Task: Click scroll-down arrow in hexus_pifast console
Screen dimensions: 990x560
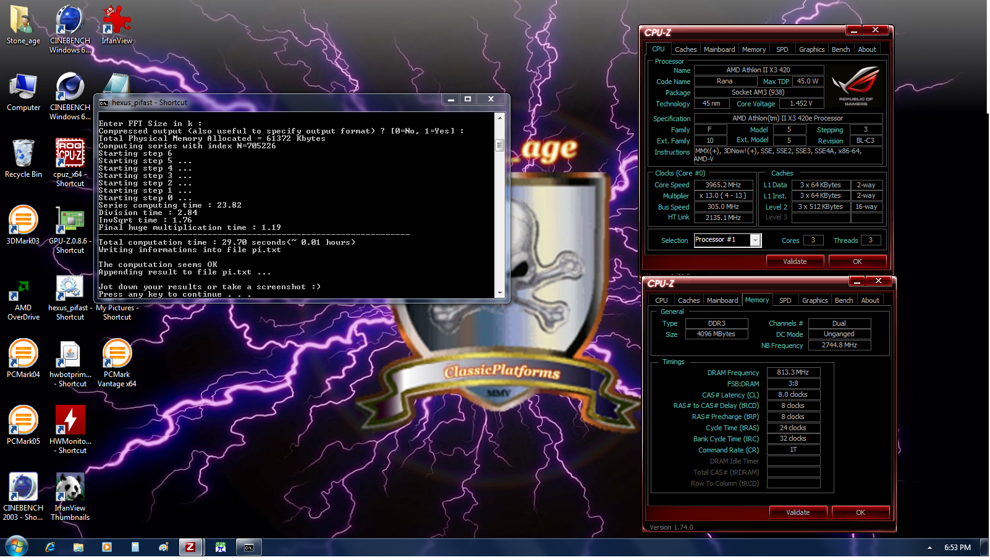Action: tap(499, 293)
